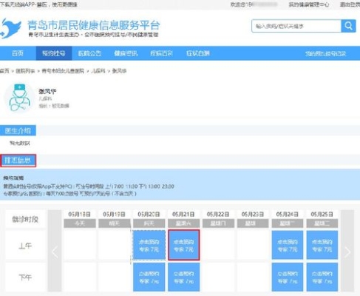Open the 青岛市妇女儿童医院 breadcrumb link
Viewport: 360px width, 296px height.
pos(63,71)
